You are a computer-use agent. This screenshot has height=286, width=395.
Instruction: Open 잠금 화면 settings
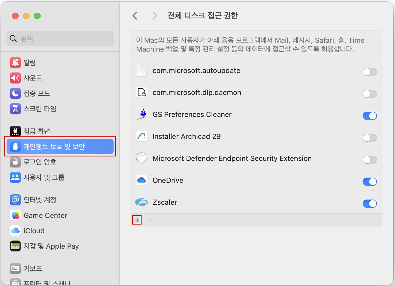15,131
